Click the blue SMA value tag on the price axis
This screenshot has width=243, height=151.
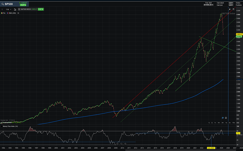point(239,79)
